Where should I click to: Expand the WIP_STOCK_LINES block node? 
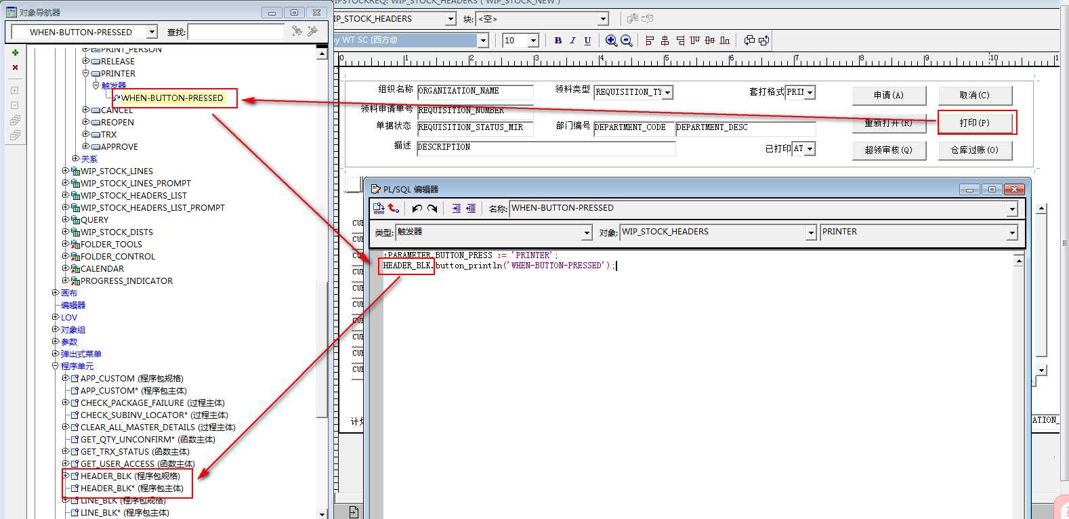(66, 171)
